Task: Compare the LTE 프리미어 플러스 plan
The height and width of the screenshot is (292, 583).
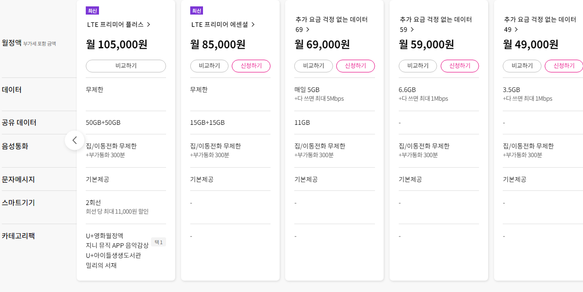Action: pyautogui.click(x=126, y=66)
